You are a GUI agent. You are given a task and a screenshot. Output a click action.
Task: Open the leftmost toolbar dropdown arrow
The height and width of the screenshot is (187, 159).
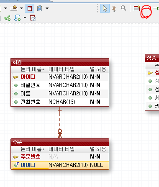click(6, 8)
